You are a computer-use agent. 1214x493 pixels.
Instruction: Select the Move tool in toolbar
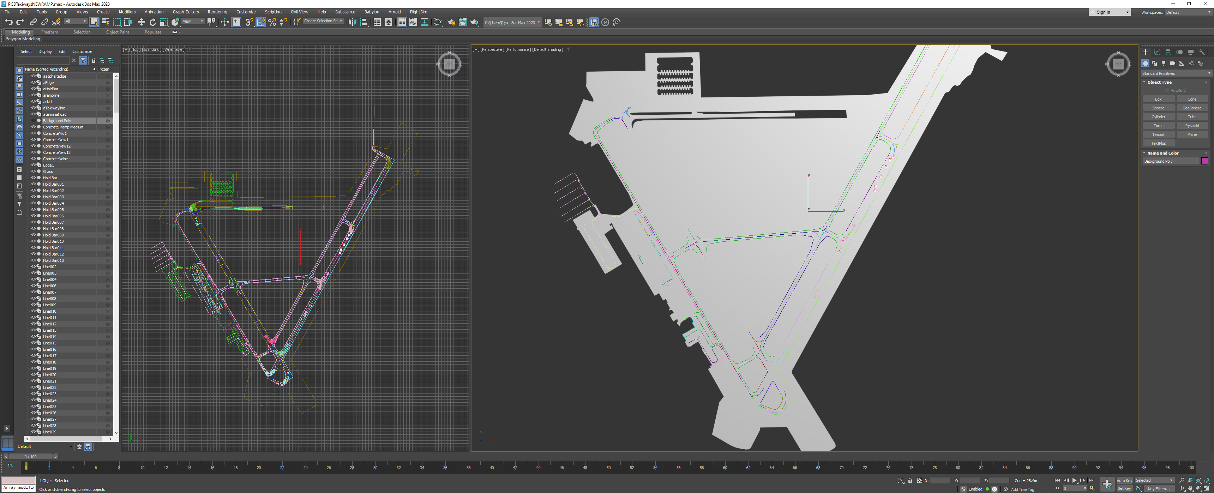141,22
